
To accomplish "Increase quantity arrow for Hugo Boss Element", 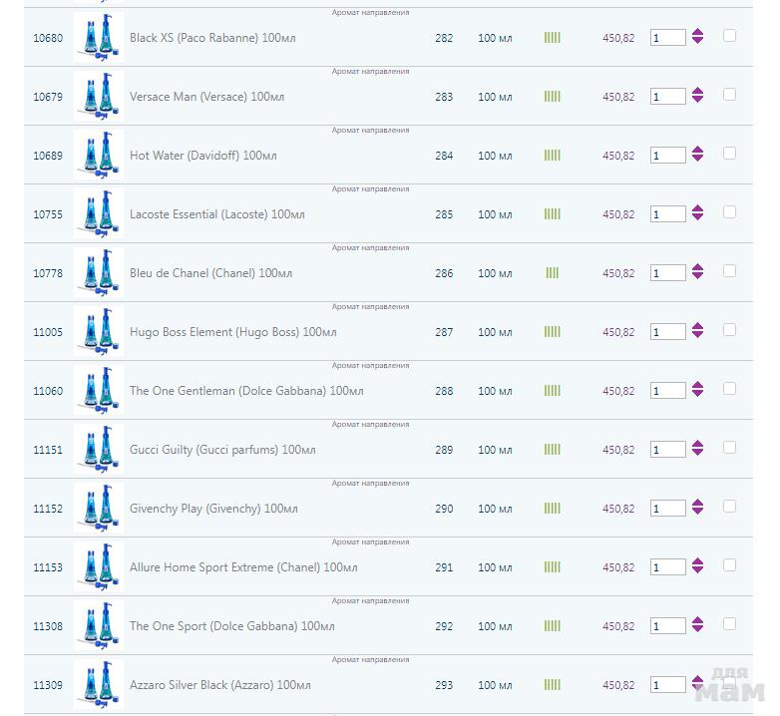I will click(x=697, y=327).
